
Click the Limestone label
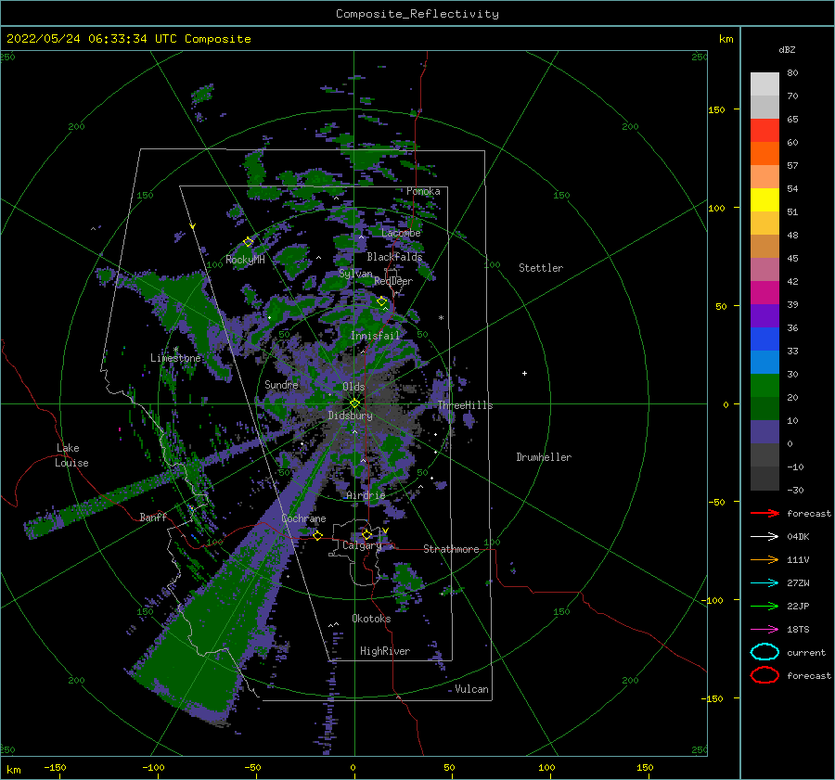pos(175,358)
